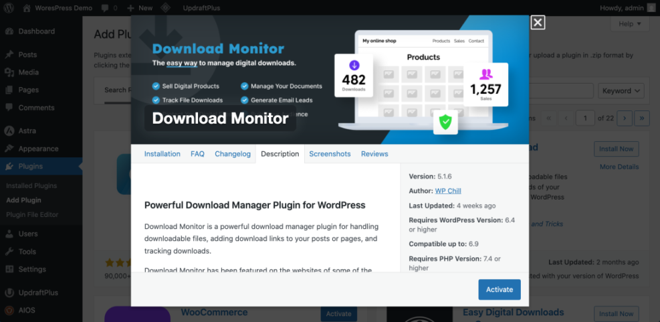Open the WordPress logo menu
Screen dimensions: 660x322
(x=9, y=8)
